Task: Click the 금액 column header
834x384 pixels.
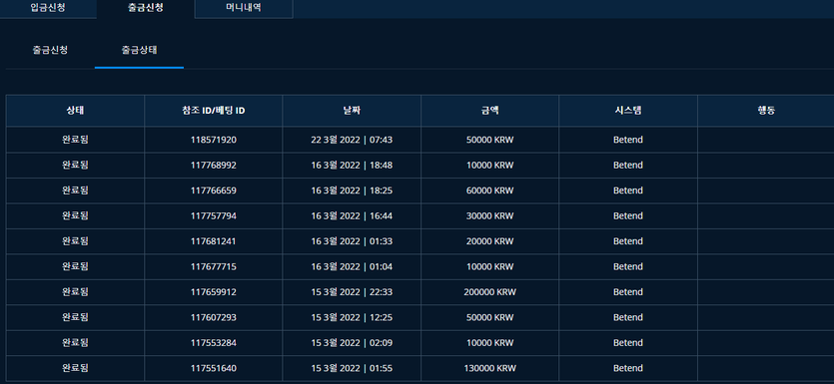Action: (x=489, y=111)
